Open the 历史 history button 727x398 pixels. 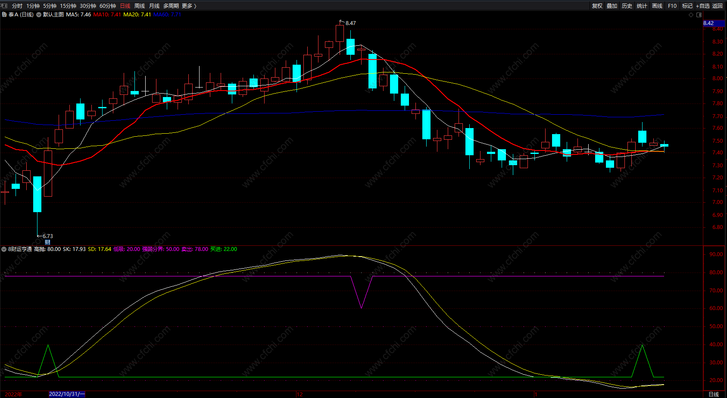[627, 6]
